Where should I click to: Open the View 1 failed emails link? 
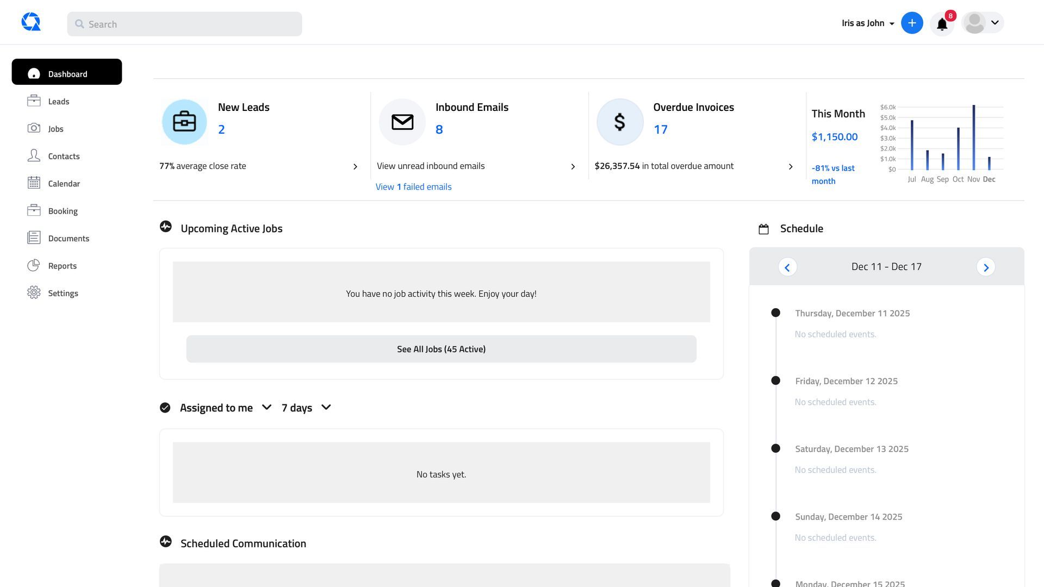tap(413, 186)
